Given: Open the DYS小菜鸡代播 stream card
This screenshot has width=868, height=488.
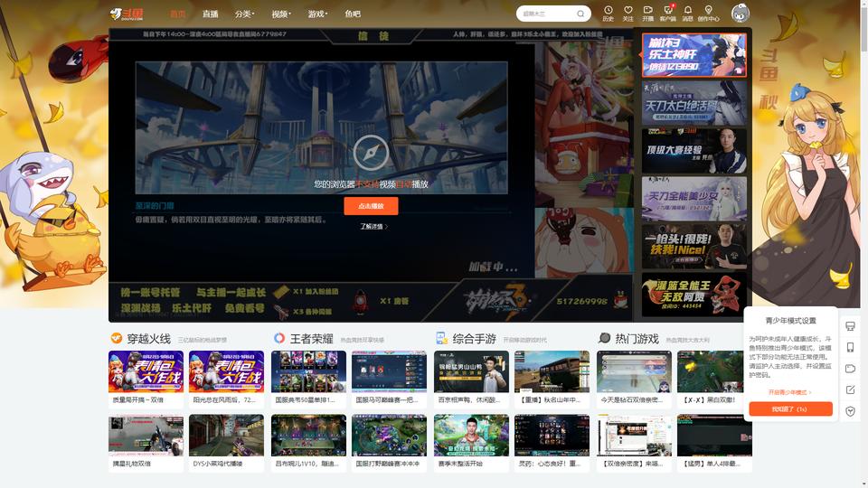Looking at the screenshot, I should [226, 443].
